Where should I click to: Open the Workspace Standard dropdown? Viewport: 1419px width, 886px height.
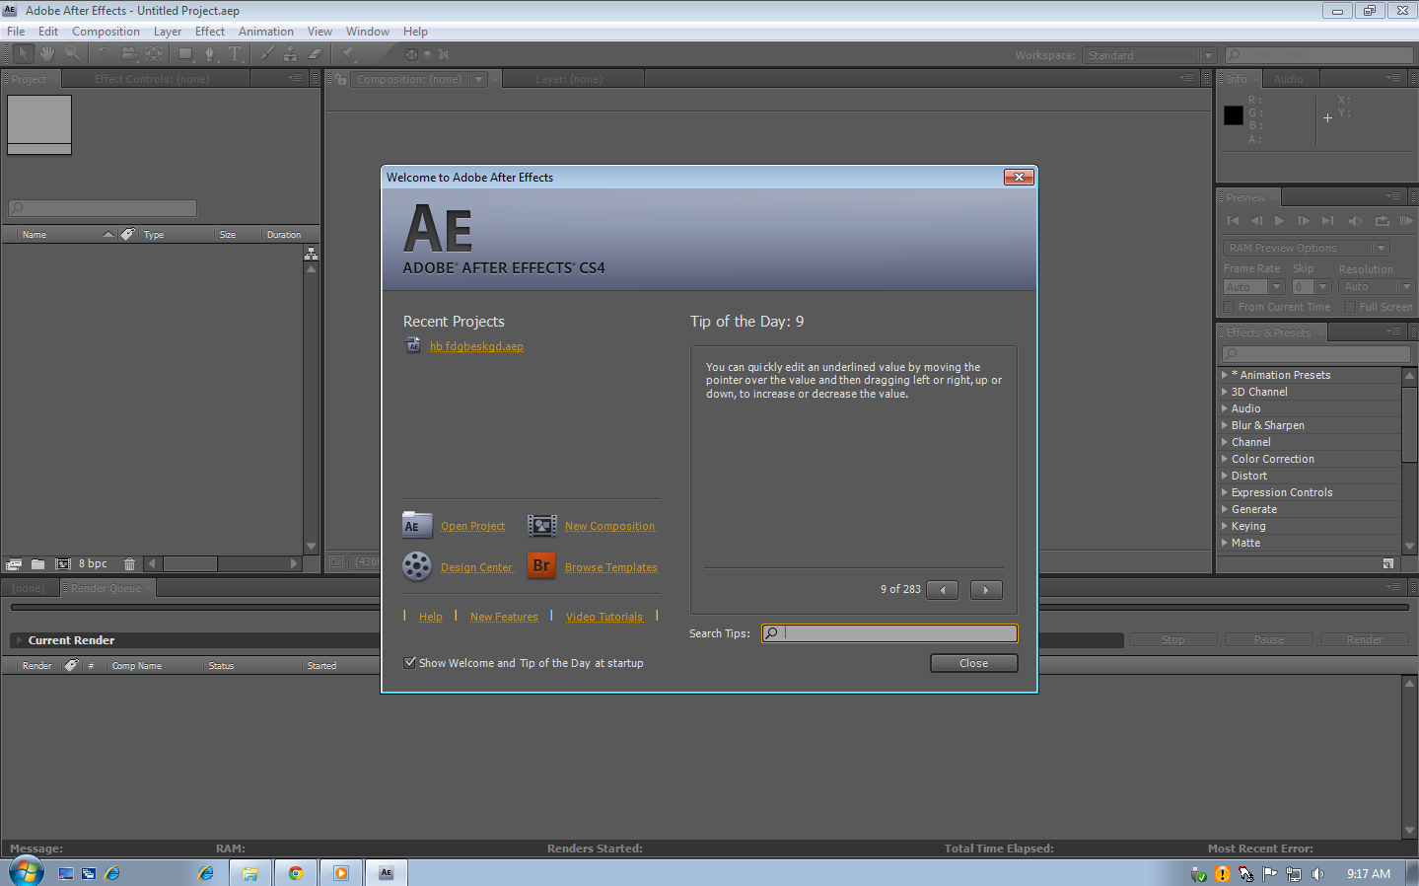[1149, 55]
